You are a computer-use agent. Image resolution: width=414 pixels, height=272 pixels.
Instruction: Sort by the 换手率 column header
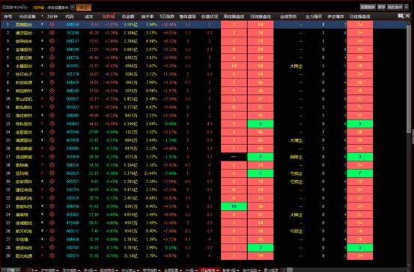(147, 16)
